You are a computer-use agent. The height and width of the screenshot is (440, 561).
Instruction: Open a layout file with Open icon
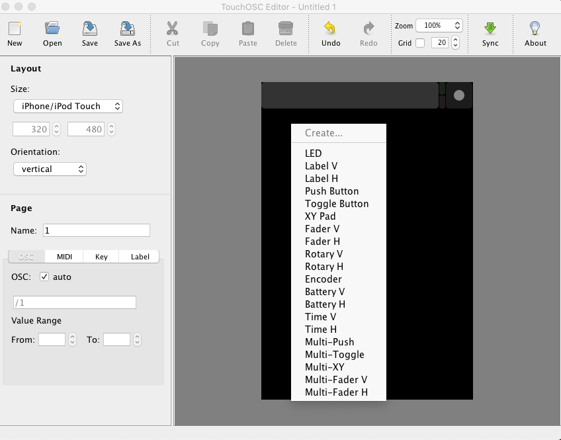pos(52,28)
